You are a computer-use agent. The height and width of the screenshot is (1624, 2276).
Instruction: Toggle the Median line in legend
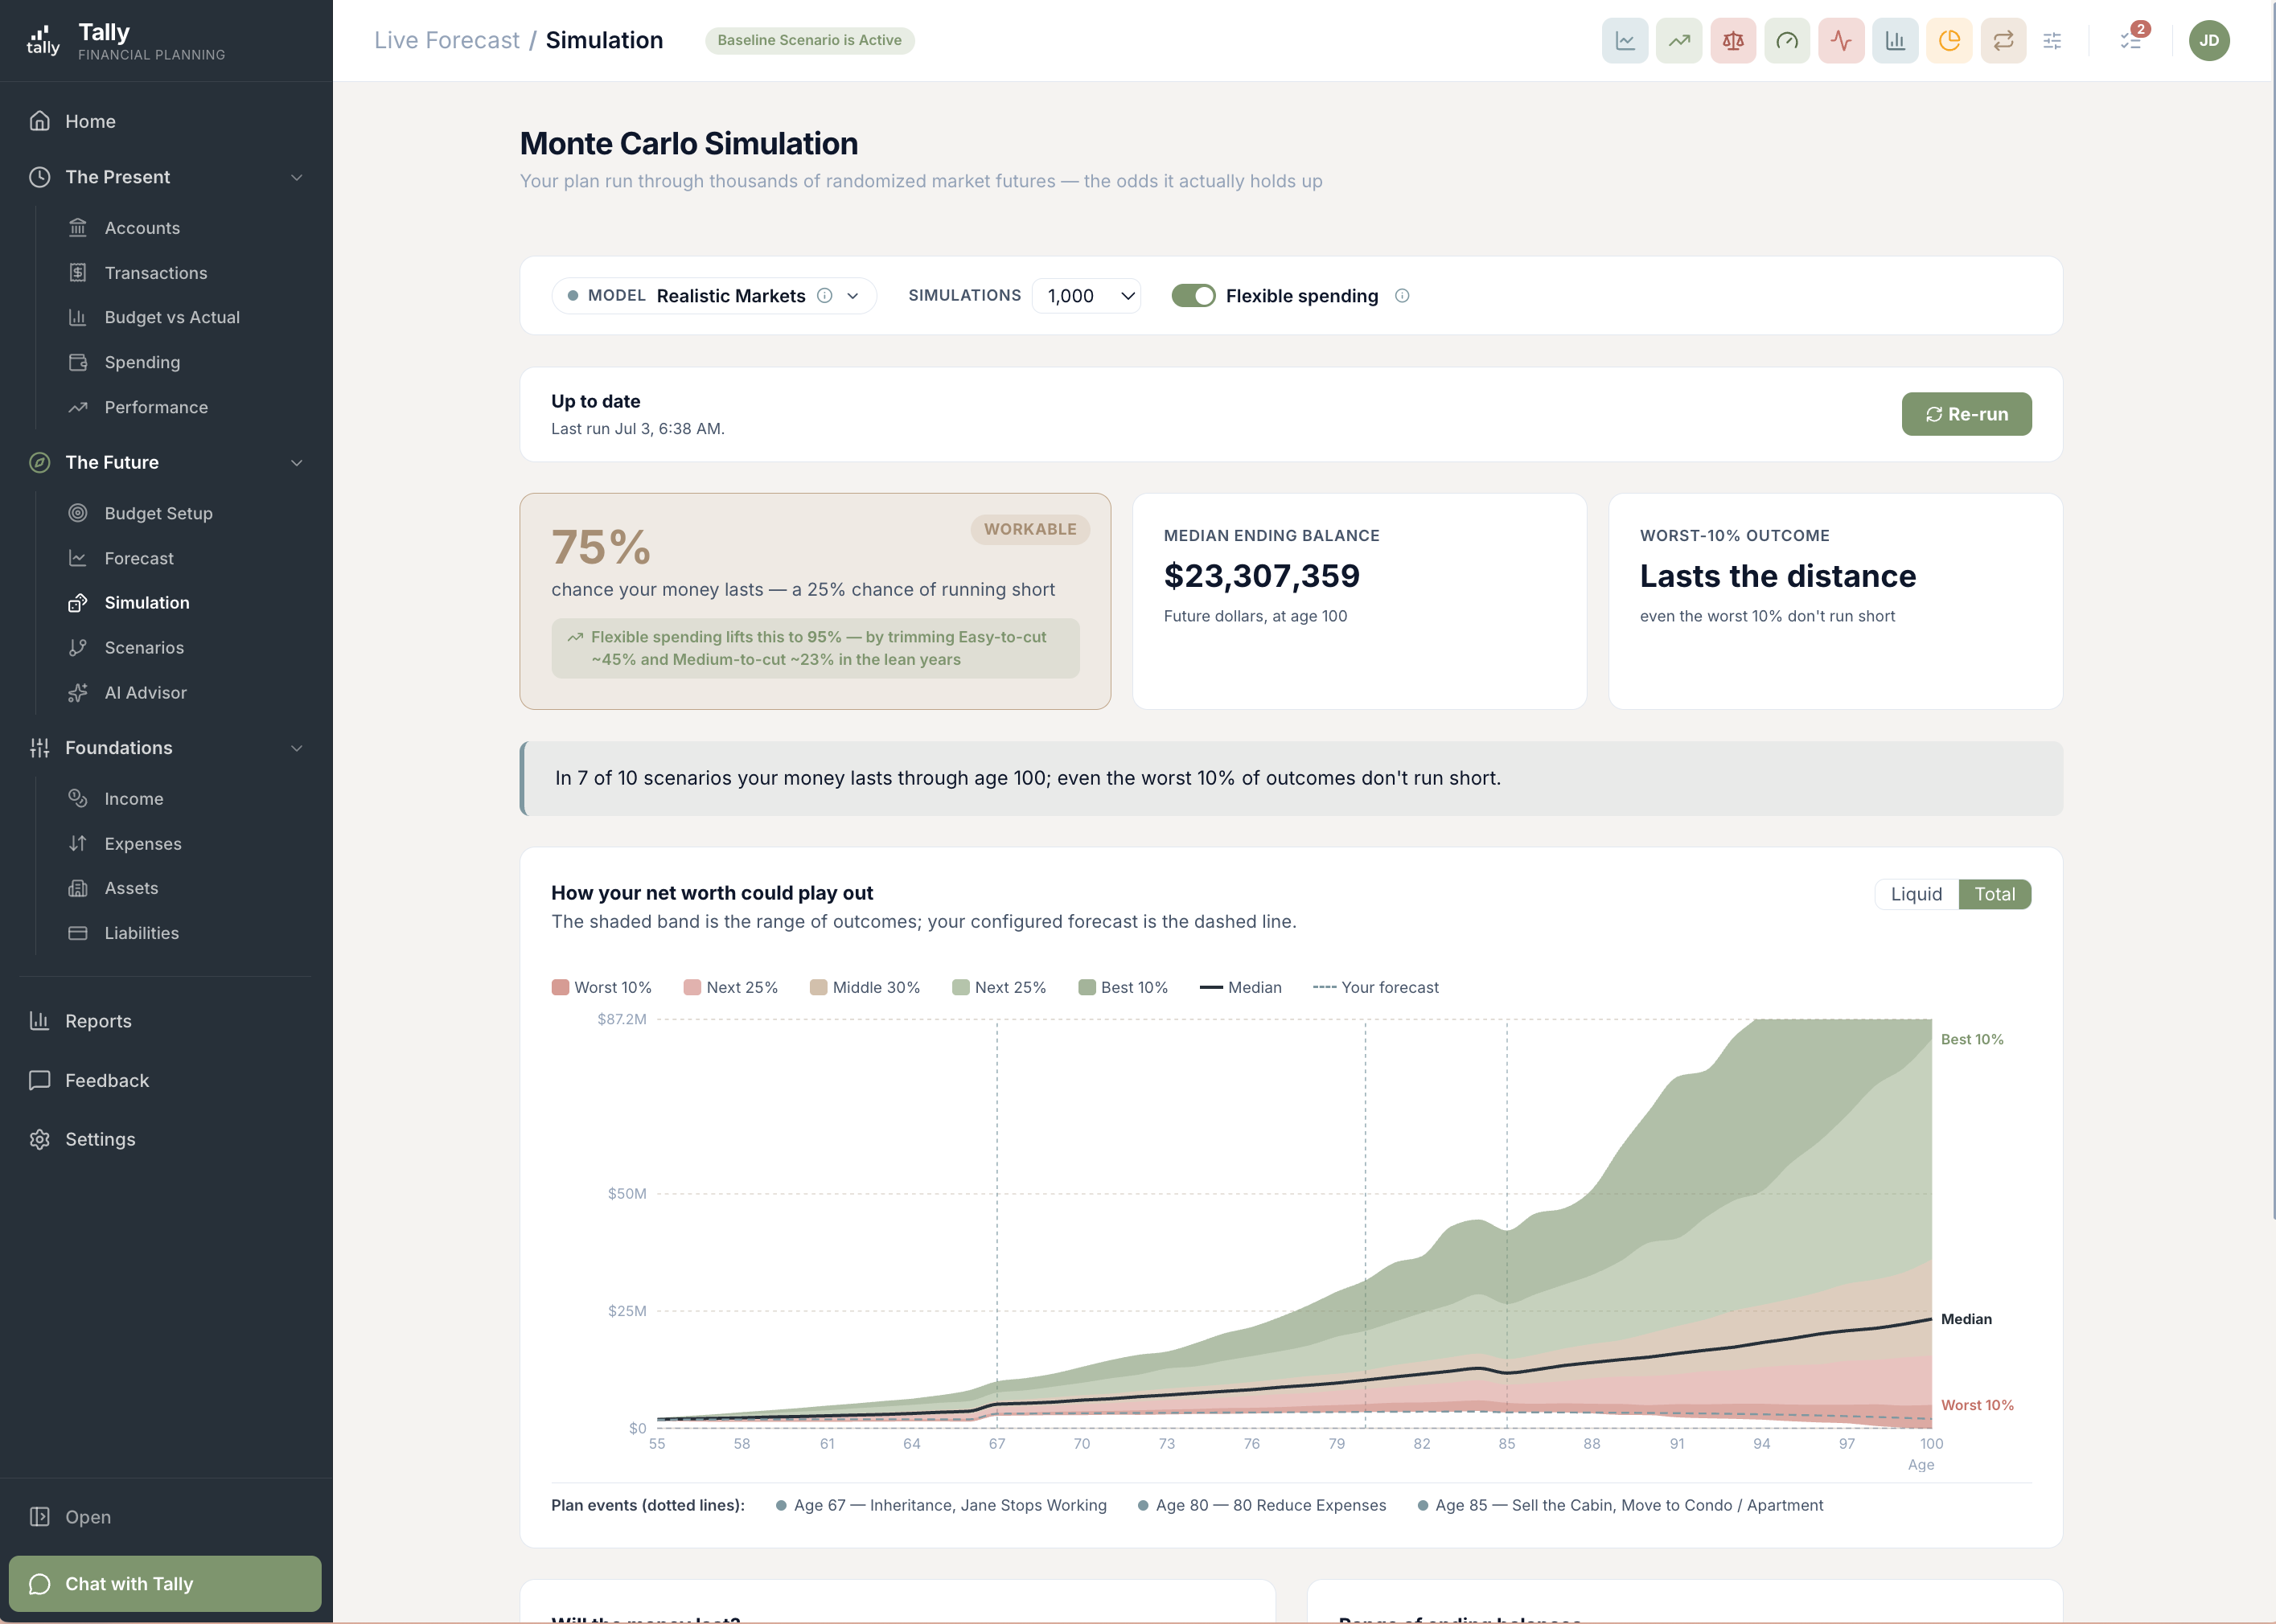[x=1241, y=987]
